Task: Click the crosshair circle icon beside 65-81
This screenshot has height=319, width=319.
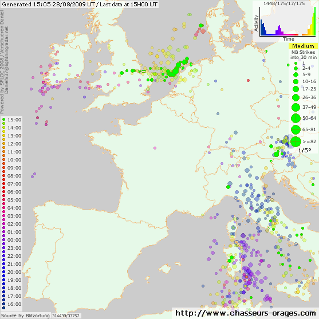Action: tap(296, 129)
